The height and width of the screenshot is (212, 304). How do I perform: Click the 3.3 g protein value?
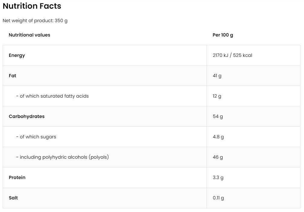click(x=218, y=178)
